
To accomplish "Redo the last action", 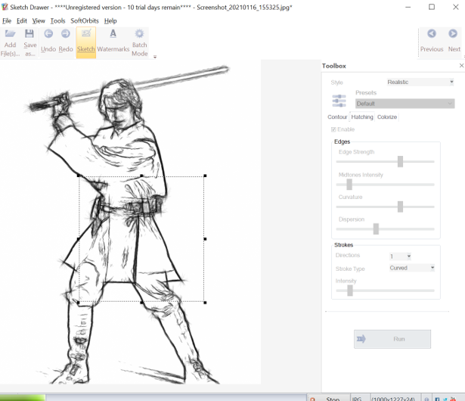I will (x=66, y=42).
